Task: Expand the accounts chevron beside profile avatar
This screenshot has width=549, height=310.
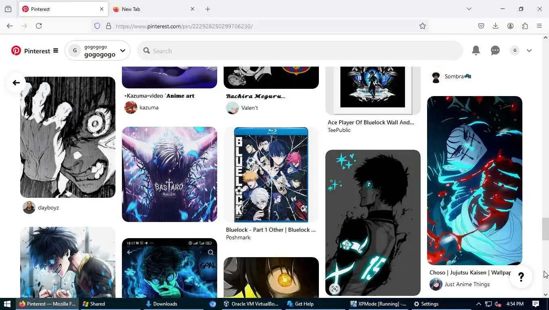Action: point(529,50)
